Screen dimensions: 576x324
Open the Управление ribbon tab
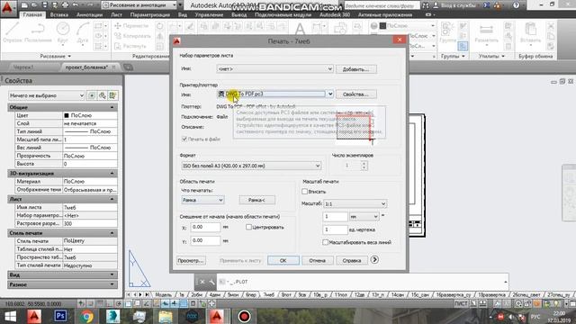click(209, 14)
